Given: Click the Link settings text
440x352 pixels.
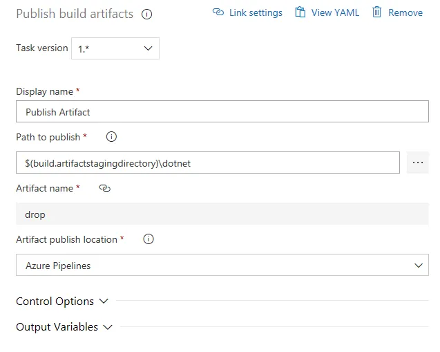Looking at the screenshot, I should tap(256, 12).
